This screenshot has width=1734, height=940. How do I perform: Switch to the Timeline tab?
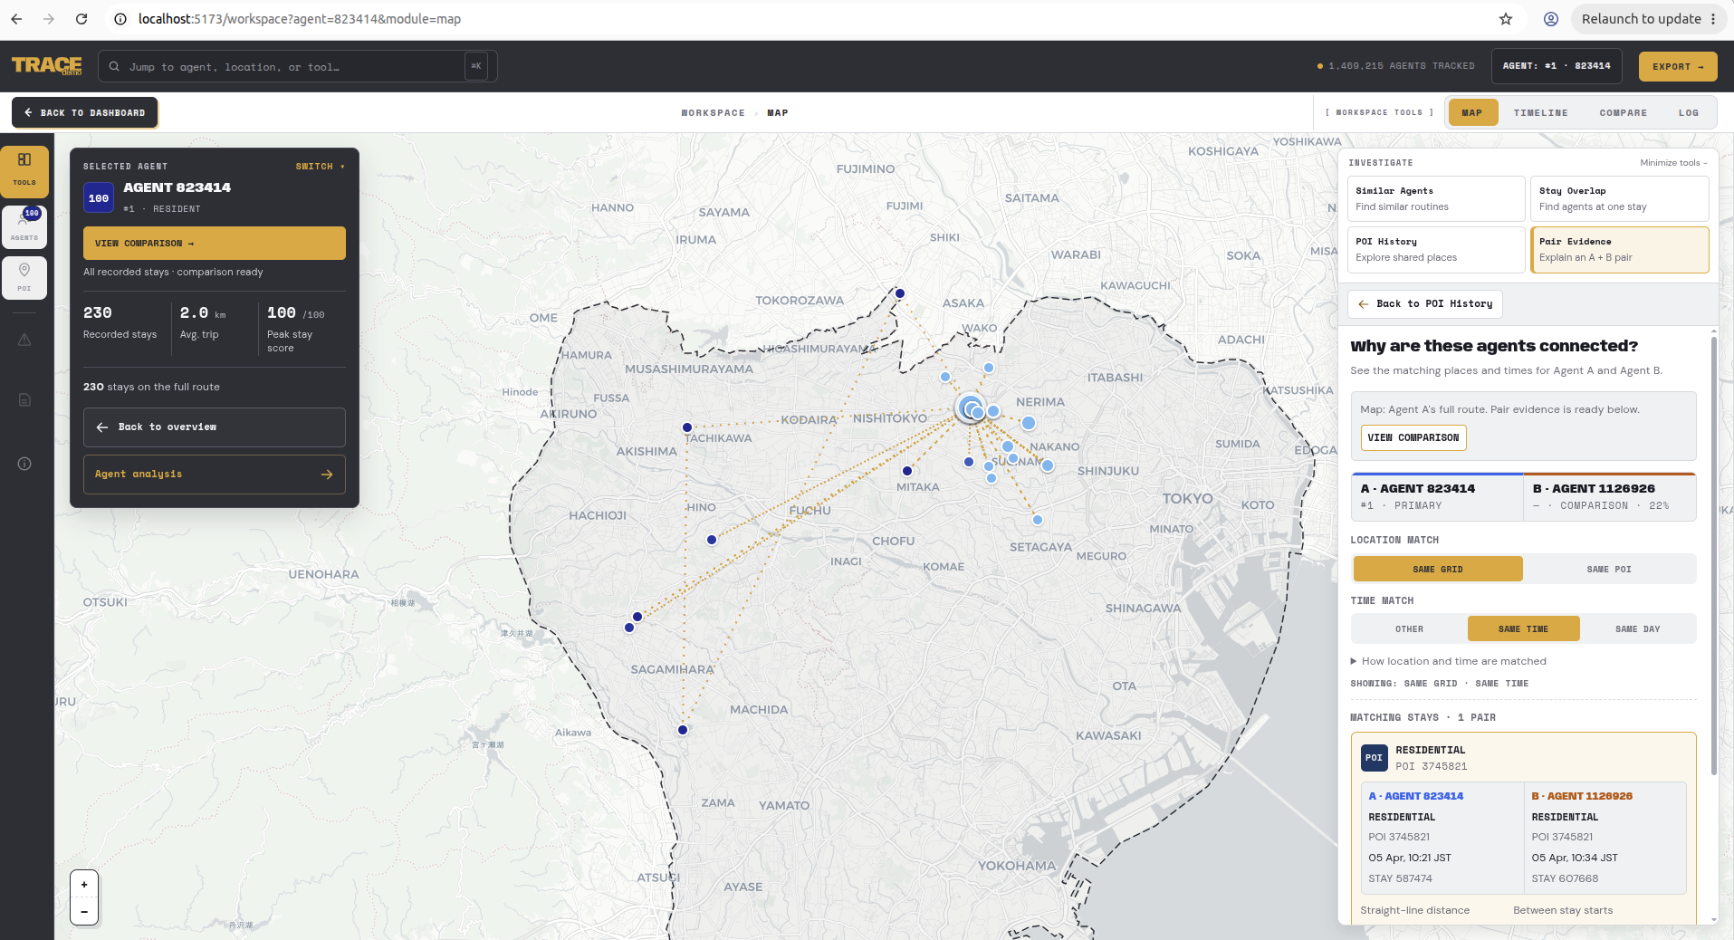(x=1541, y=113)
